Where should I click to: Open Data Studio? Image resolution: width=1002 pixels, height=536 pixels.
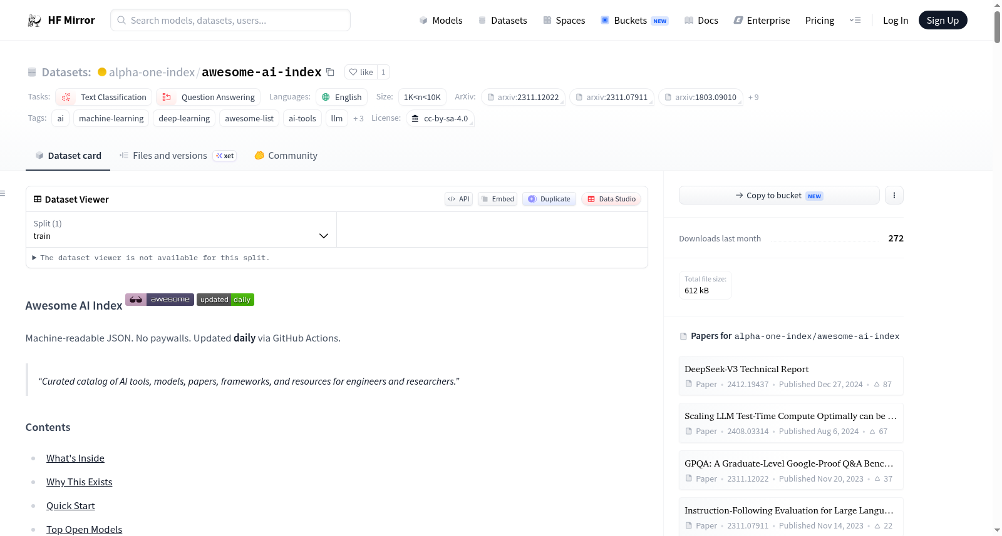[x=611, y=199]
